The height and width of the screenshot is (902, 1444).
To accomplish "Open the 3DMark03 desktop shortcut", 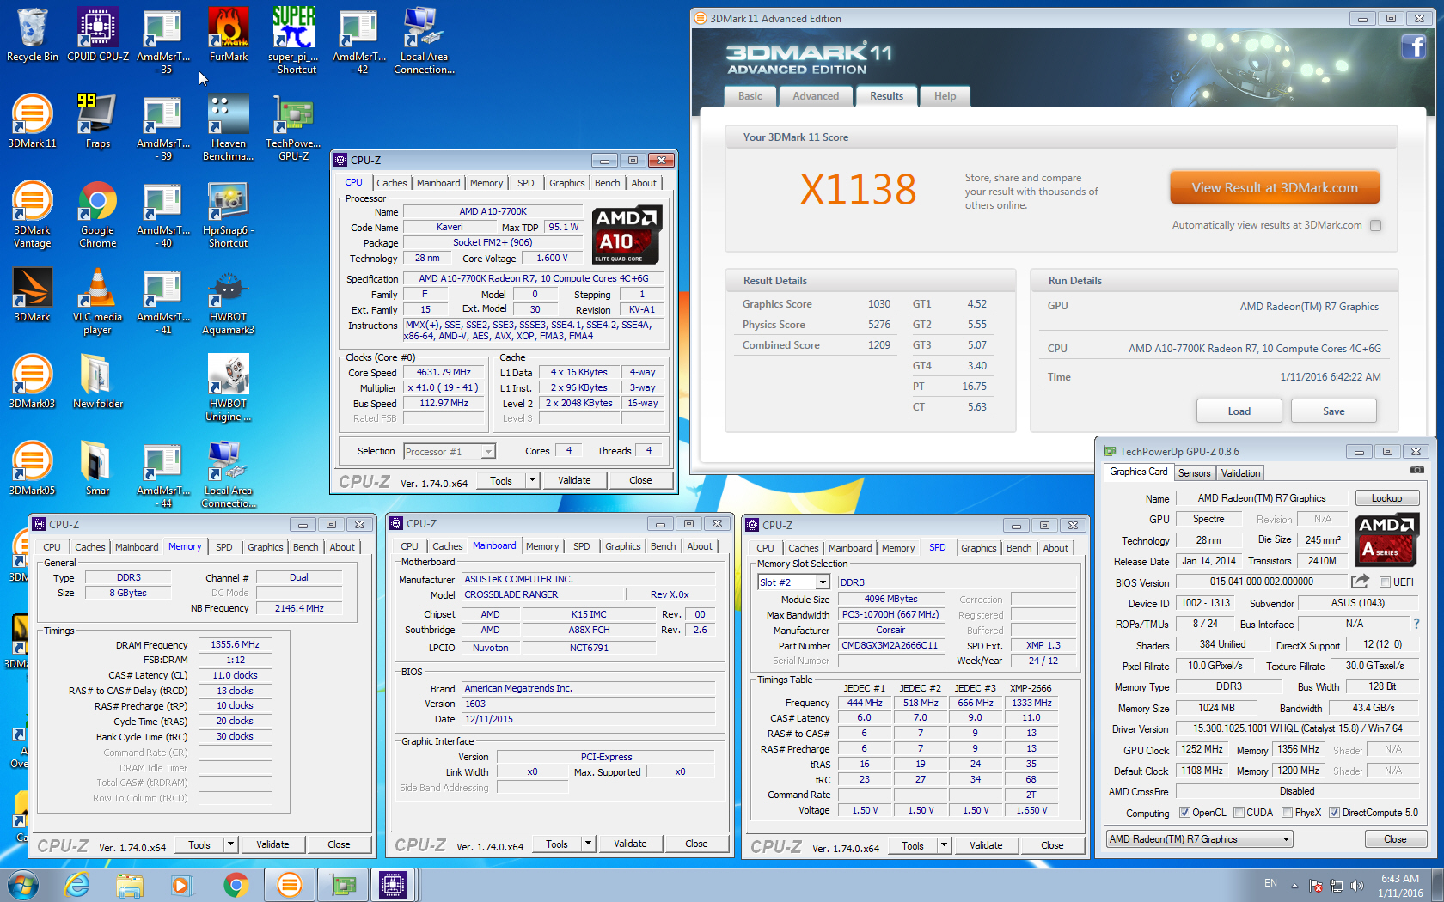I will pos(32,381).
